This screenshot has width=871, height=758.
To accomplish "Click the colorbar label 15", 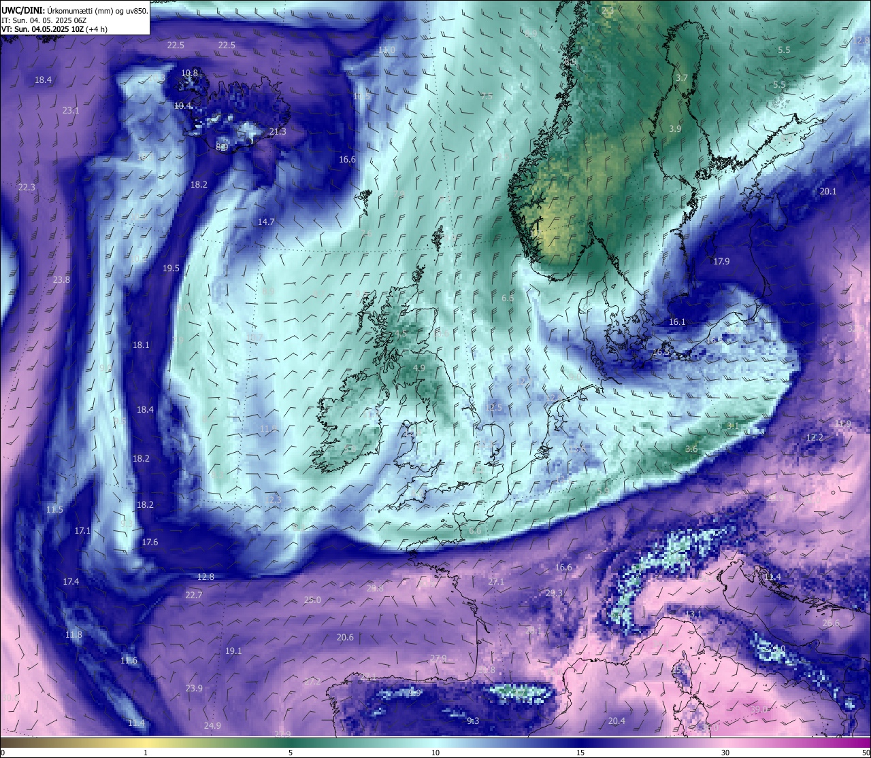I will [x=580, y=753].
